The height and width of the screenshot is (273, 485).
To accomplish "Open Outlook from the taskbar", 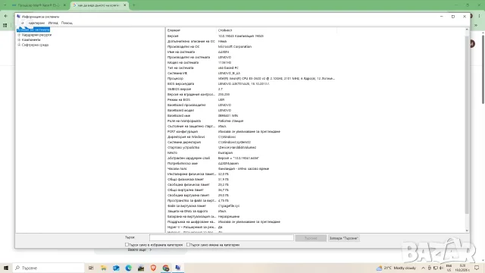I will (x=116, y=268).
